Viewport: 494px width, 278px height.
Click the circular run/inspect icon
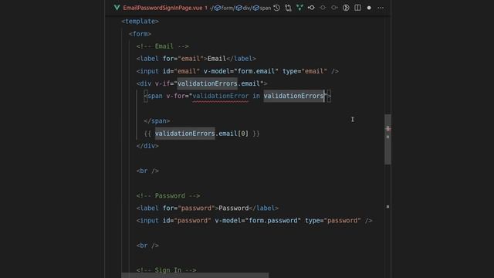(346, 8)
